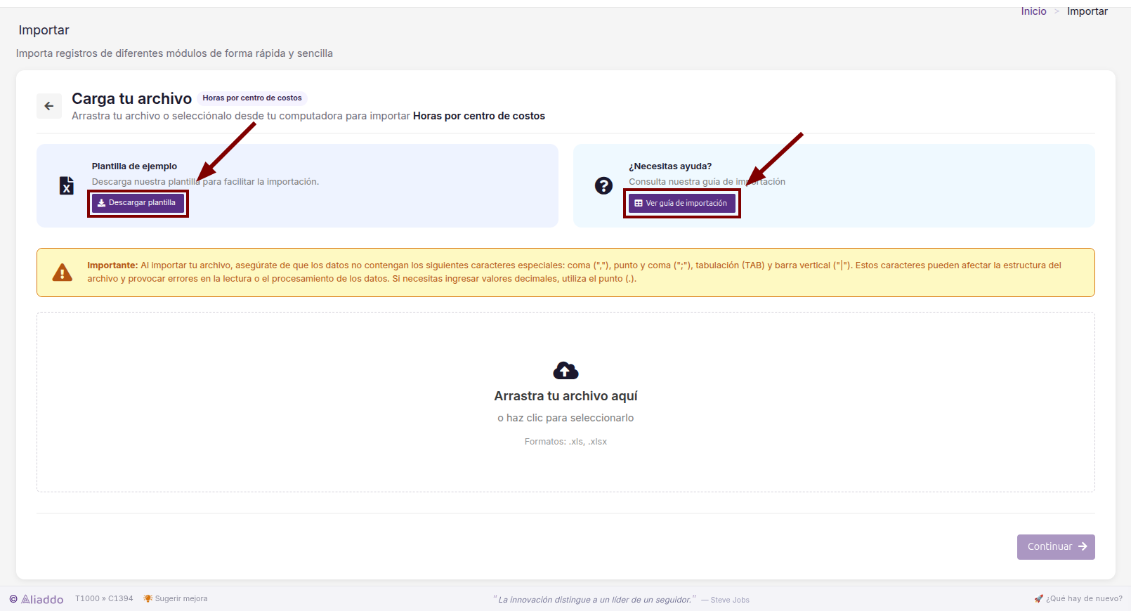
Task: Click the cloud upload icon
Action: coord(565,370)
